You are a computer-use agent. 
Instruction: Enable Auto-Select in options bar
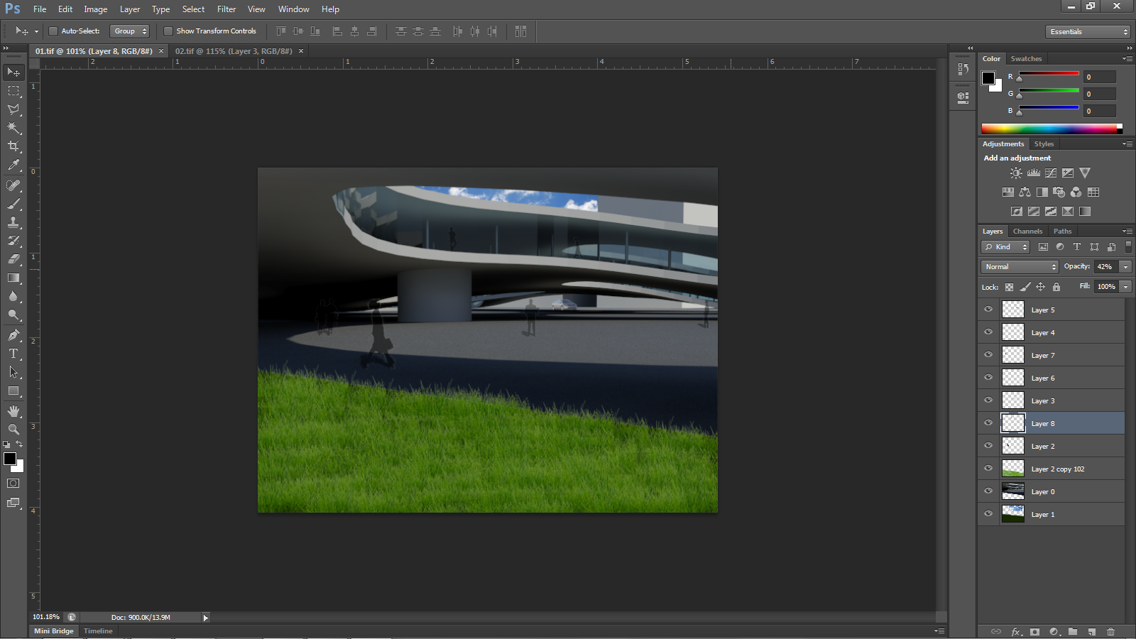[53, 31]
